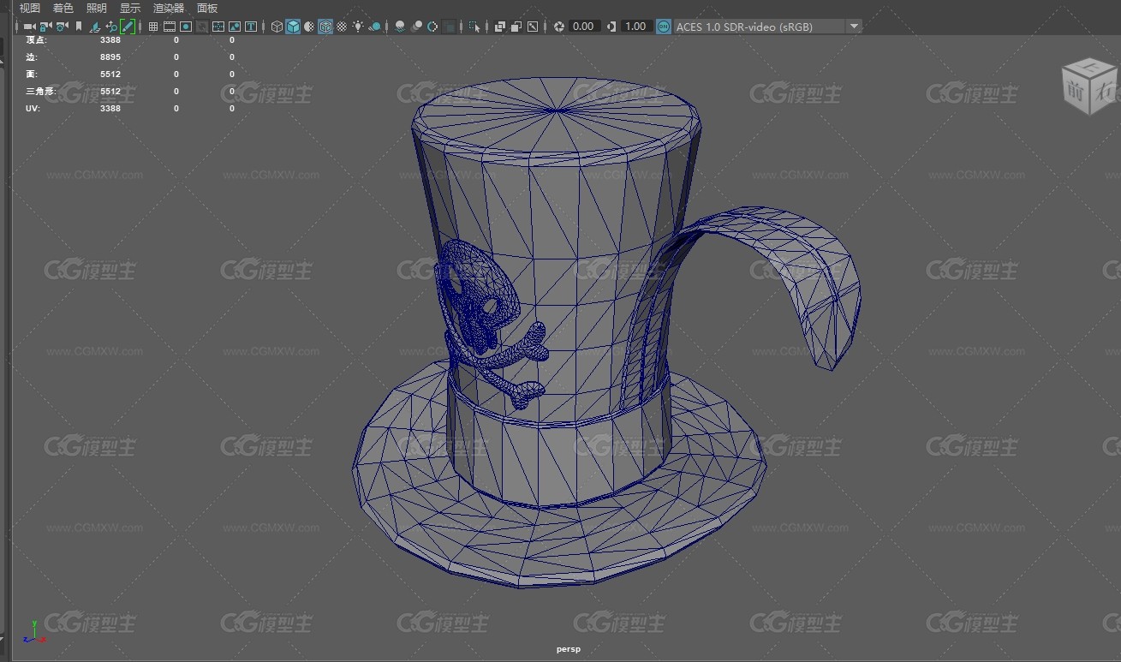The image size is (1121, 662).
Task: Open the 视图 menu
Action: (29, 8)
